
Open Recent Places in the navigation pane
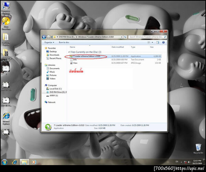pos(55,58)
